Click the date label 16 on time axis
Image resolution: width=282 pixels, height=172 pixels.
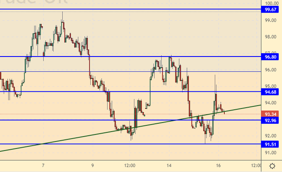pyautogui.click(x=218, y=166)
